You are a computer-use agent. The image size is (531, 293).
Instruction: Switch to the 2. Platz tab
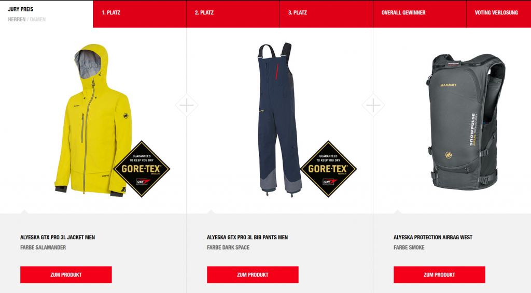pyautogui.click(x=233, y=14)
